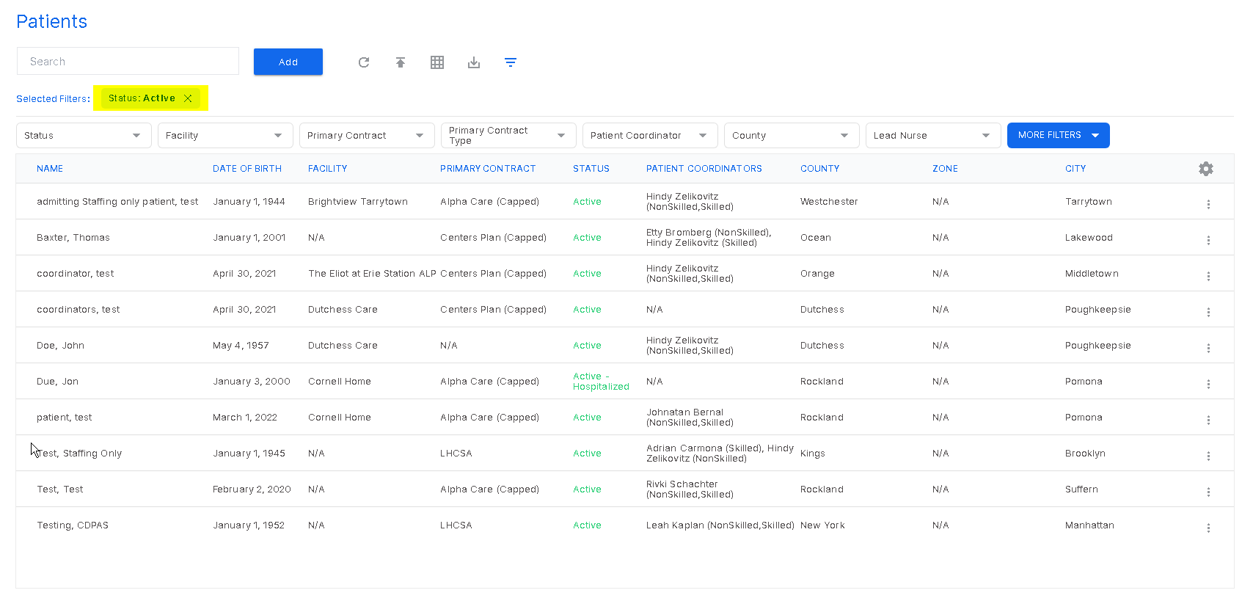
Task: Open row menu for admitting Staffing only patient
Action: [1208, 204]
